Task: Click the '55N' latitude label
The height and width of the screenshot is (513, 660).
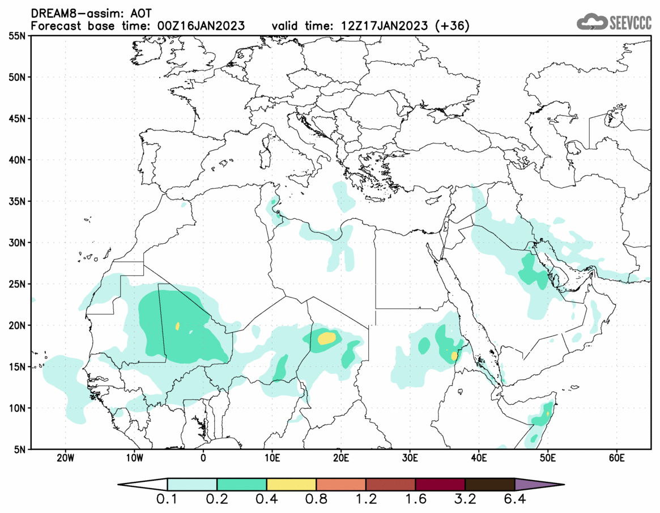Action: click(17, 36)
